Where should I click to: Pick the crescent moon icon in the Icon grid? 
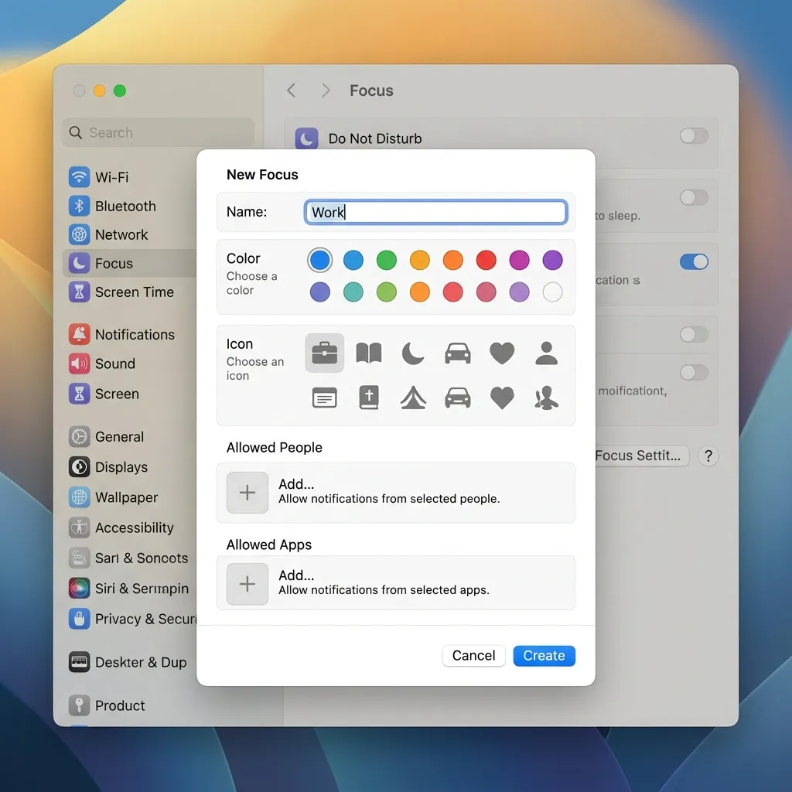pos(413,353)
